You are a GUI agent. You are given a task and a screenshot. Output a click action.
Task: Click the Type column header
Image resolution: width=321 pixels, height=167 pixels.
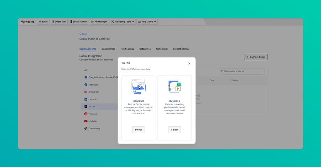(x=212, y=81)
